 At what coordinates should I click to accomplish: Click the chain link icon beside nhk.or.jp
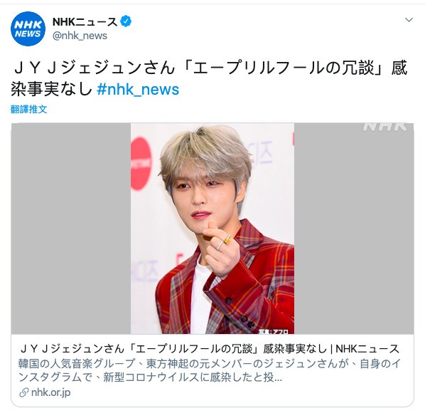(x=24, y=393)
